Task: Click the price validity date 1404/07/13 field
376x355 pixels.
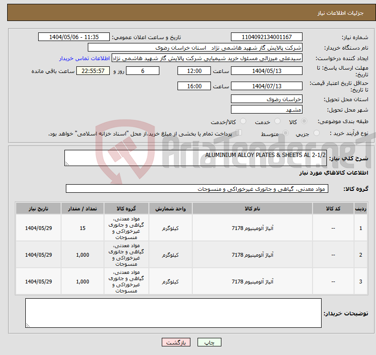Action: coord(267,86)
